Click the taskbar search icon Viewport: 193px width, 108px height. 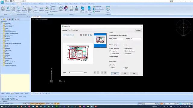(6, 106)
